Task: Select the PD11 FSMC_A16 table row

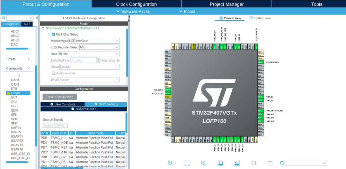Action: click(x=83, y=152)
